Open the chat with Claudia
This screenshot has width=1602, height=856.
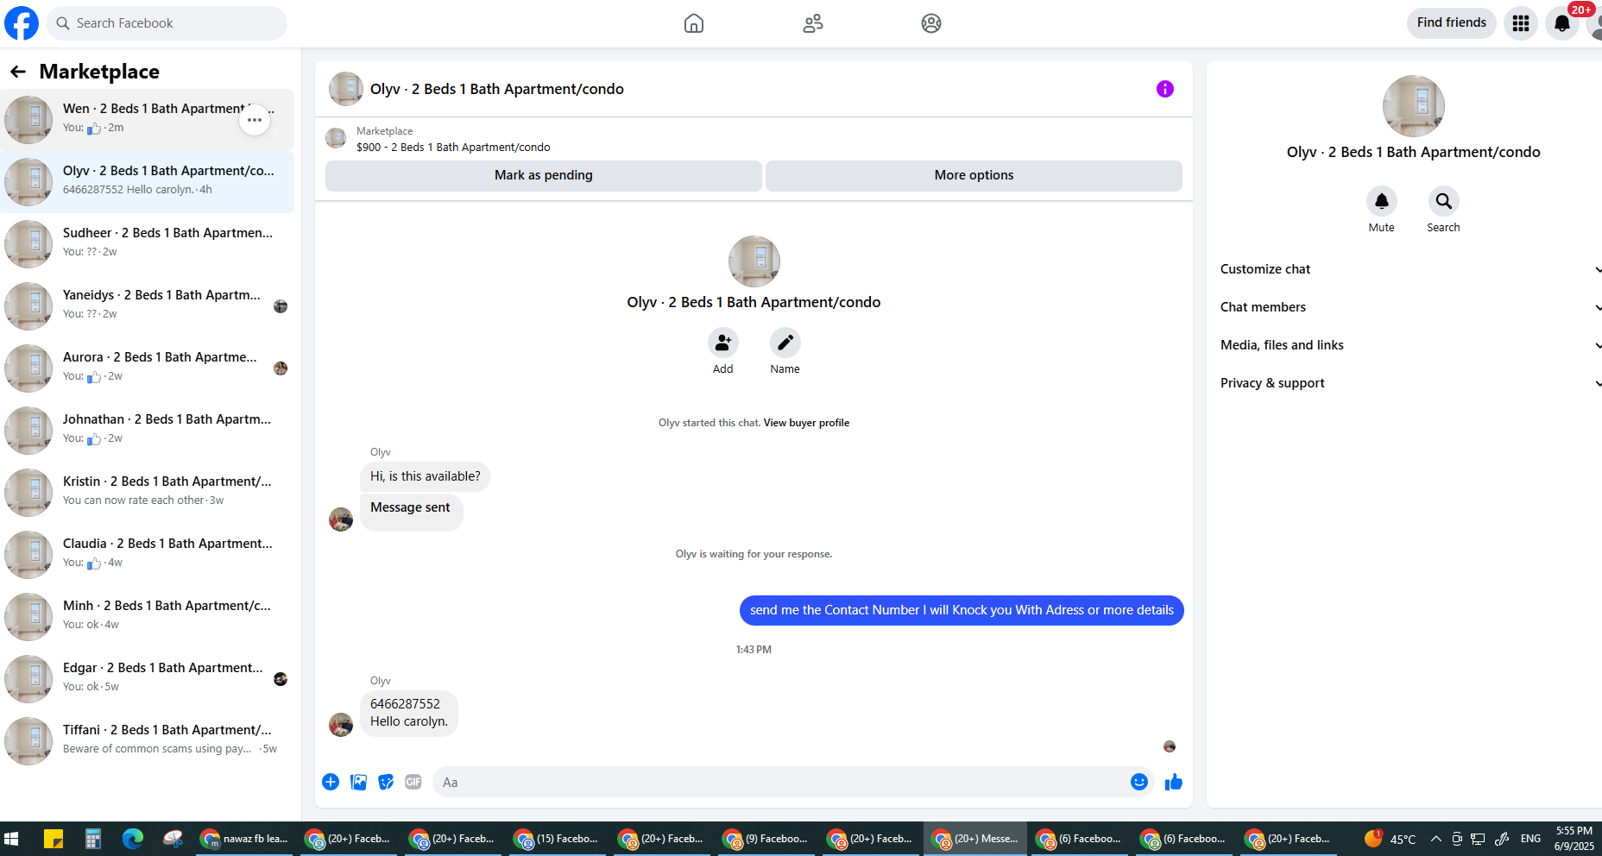(147, 555)
